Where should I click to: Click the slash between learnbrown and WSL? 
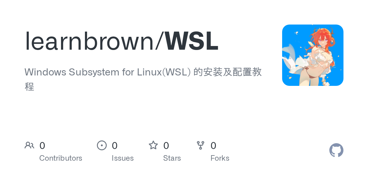pyautogui.click(x=159, y=41)
